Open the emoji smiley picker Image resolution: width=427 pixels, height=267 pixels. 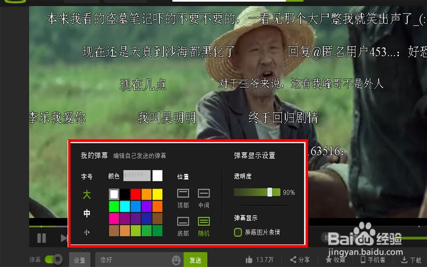point(176,260)
